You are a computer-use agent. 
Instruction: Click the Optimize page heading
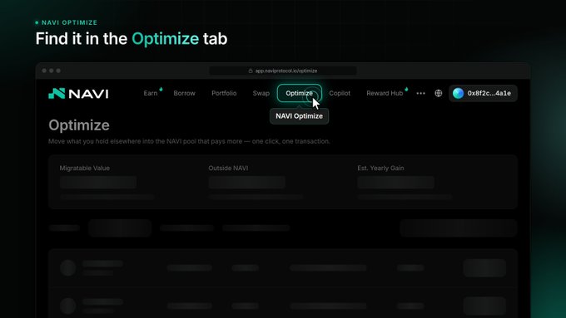click(79, 125)
